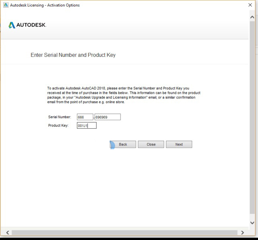Click the "Enter Serial Number and Product Key" heading
This screenshot has width=258, height=240.
[73, 55]
